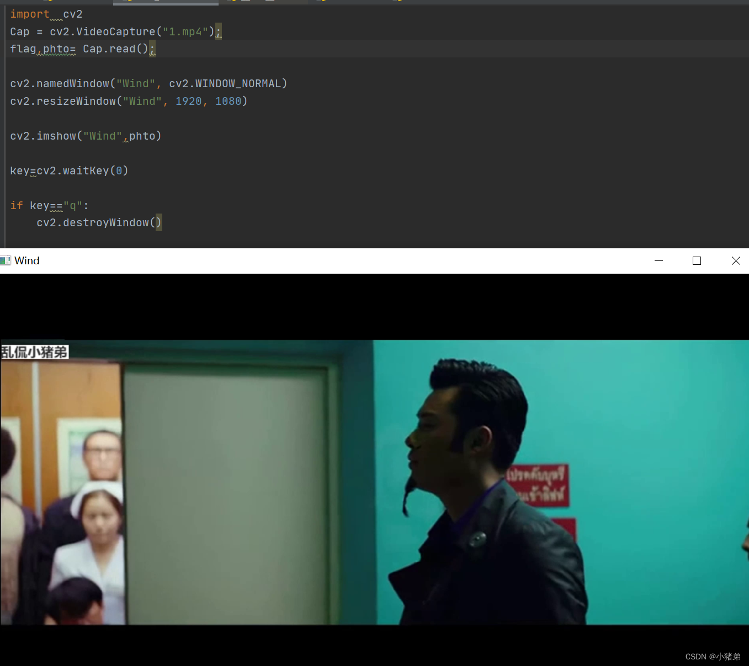Viewport: 749px width, 666px height.
Task: Click the Wind window app icon
Action: click(5, 260)
